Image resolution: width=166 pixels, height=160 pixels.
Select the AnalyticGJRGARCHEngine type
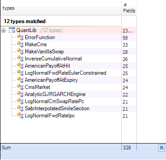[55, 94]
